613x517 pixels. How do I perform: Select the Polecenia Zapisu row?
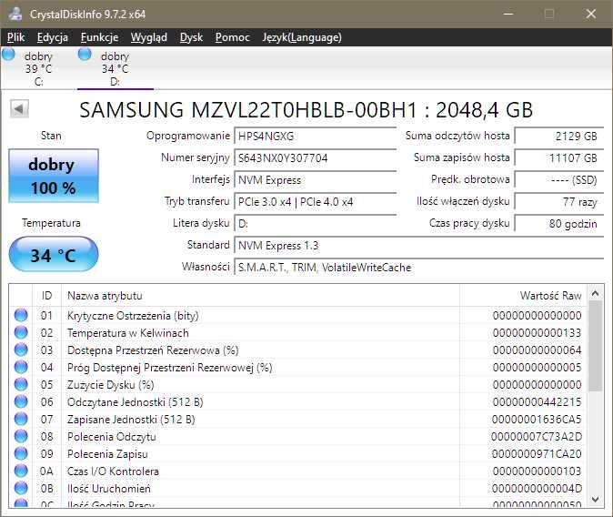pos(297,454)
